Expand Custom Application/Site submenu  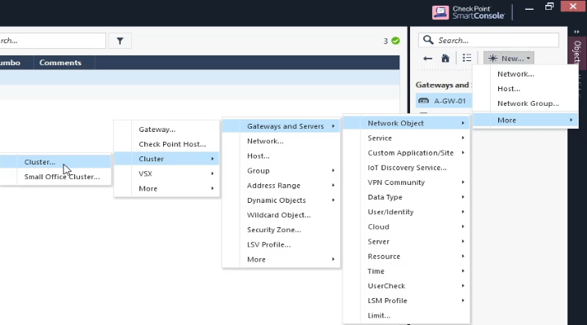tap(406, 152)
